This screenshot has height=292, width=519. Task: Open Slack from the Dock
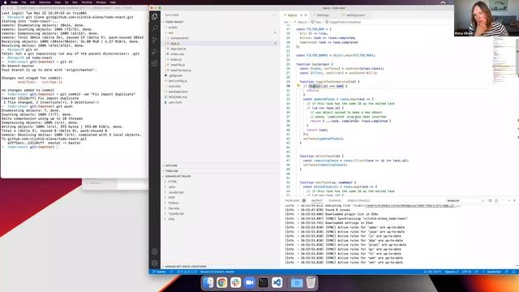click(x=236, y=282)
